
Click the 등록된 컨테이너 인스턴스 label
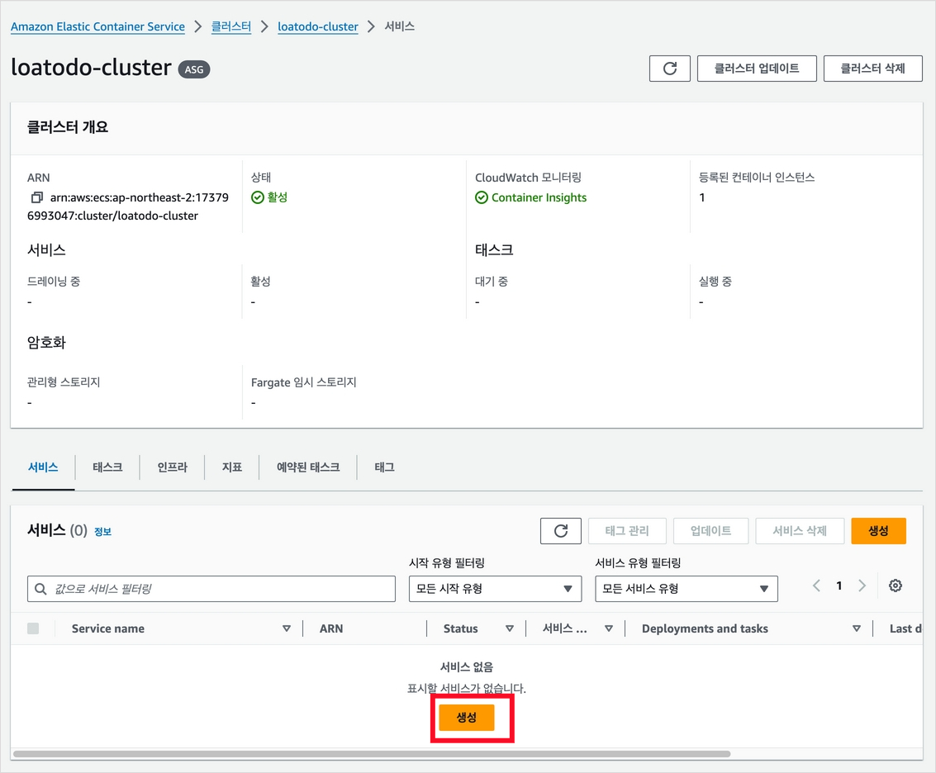(757, 178)
